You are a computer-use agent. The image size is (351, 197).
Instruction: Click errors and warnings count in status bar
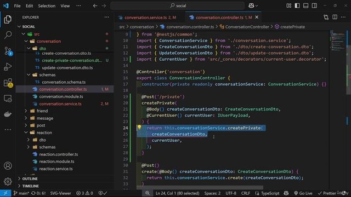pyautogui.click(x=84, y=193)
